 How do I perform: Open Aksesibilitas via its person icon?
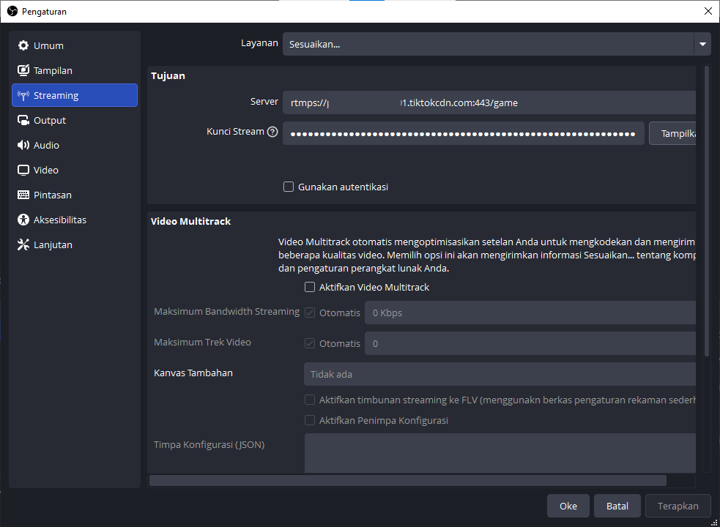pyautogui.click(x=23, y=220)
